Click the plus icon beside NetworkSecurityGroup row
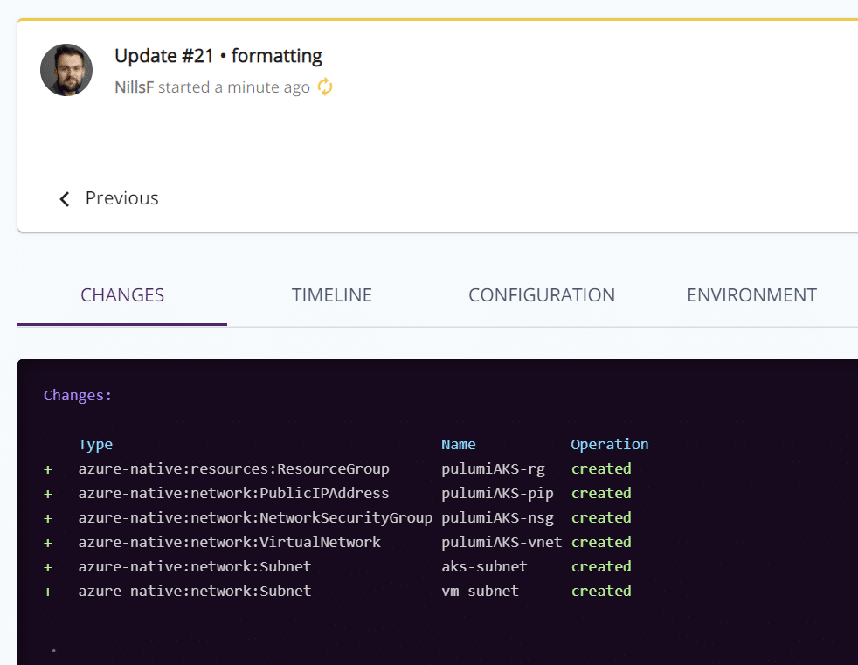This screenshot has height=665, width=858. click(x=48, y=518)
